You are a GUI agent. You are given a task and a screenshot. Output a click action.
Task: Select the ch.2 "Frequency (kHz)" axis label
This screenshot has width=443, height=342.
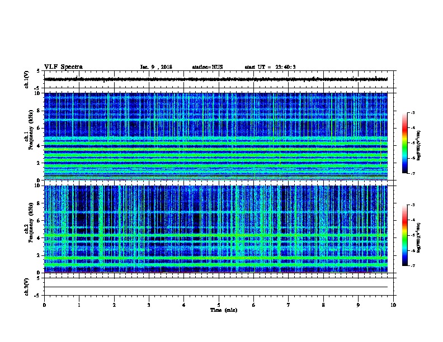click(31, 222)
